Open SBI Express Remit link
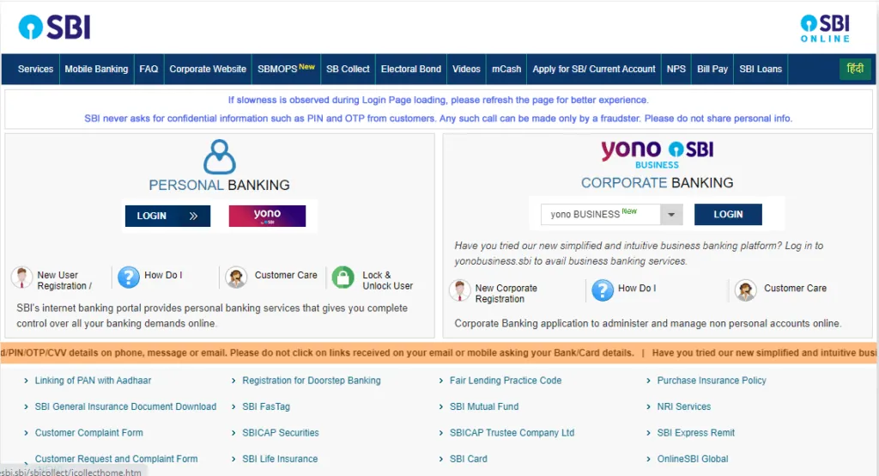 tap(695, 433)
